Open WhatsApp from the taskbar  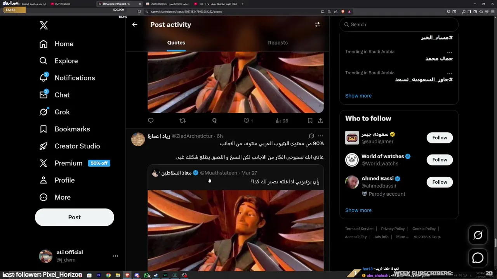146,275
